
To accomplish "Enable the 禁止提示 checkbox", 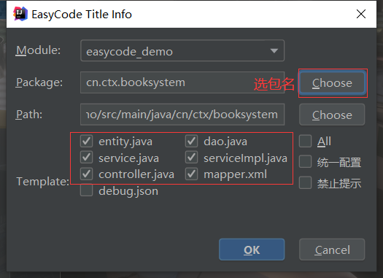I will pos(306,182).
